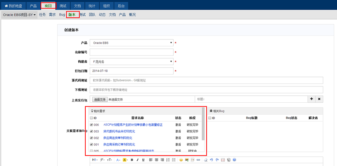The width and height of the screenshot is (337, 166).
Task: Open the 构建者 builder dropdown
Action: click(131, 61)
